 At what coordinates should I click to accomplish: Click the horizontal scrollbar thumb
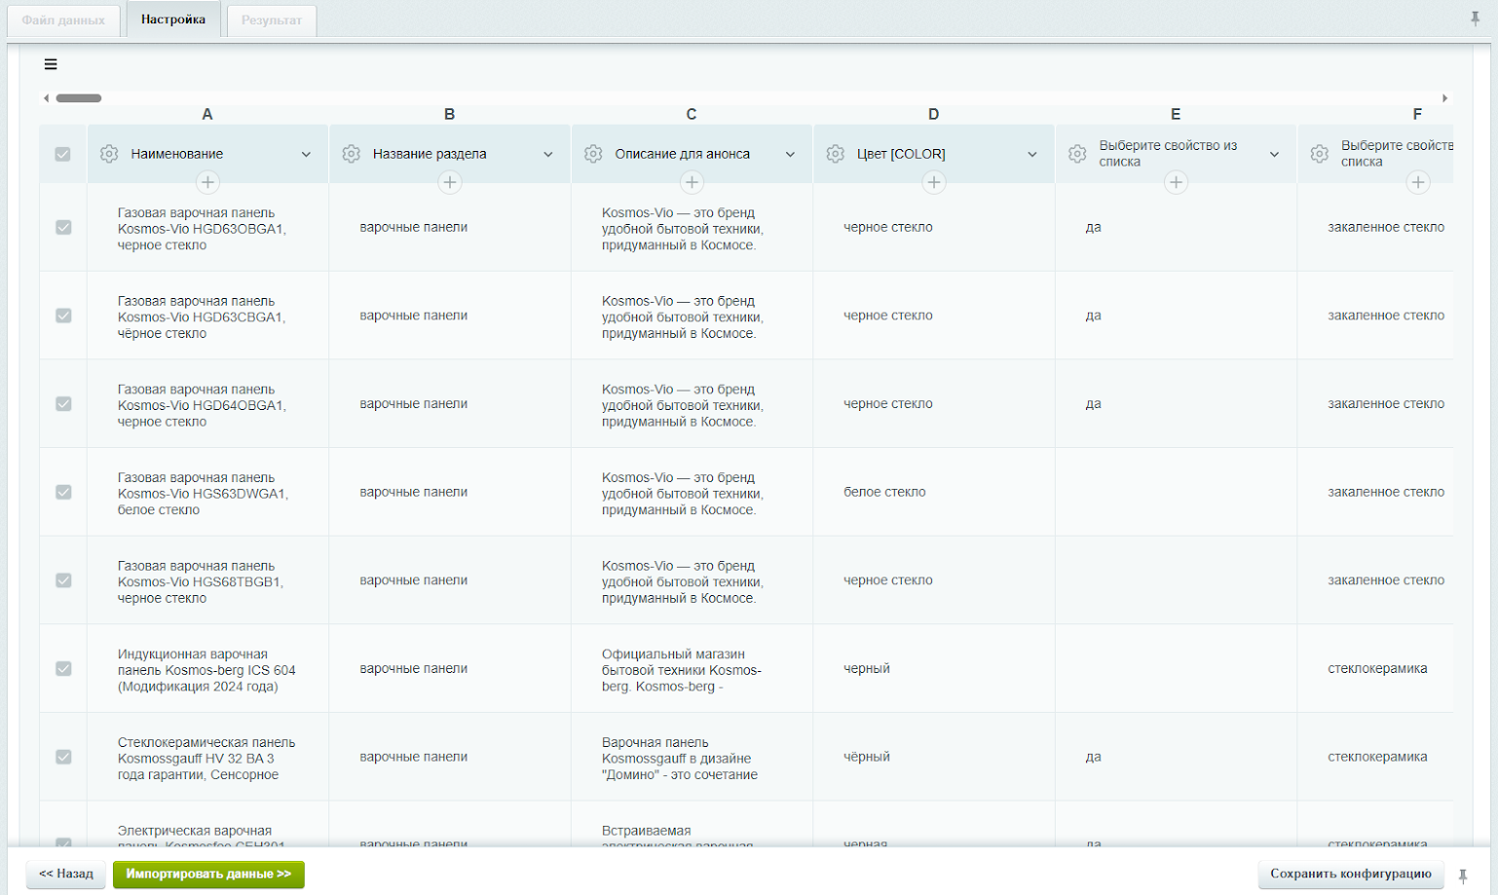click(79, 98)
